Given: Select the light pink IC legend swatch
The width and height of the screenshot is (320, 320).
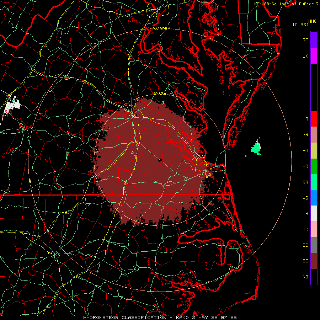Looking at the screenshot, I should [x=314, y=229].
